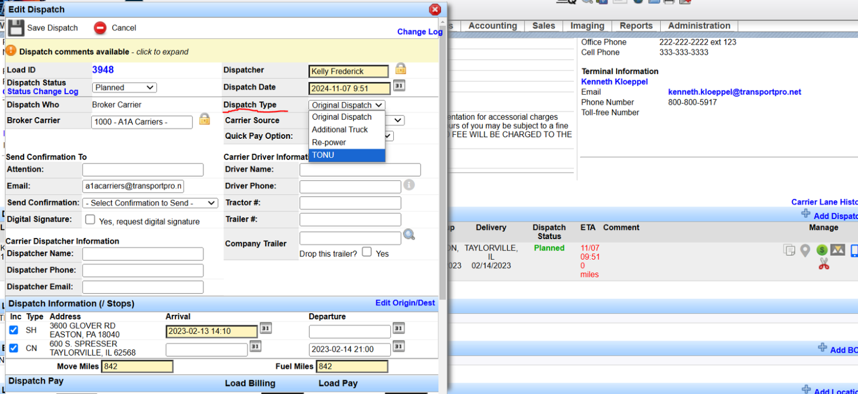
Task: Open the Carrier Lane History link
Action: tap(824, 202)
